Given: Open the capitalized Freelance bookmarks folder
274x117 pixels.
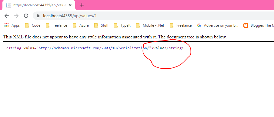Looking at the screenshot, I should click(x=181, y=25).
